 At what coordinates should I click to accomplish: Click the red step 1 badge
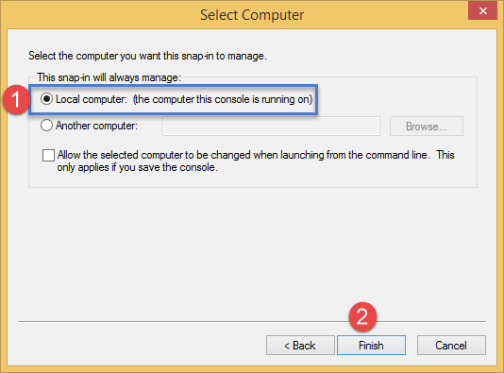click(x=16, y=100)
